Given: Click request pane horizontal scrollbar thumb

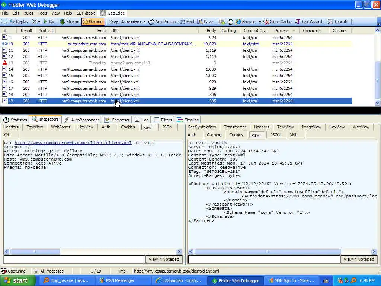Looking at the screenshot, I should click(35, 251).
